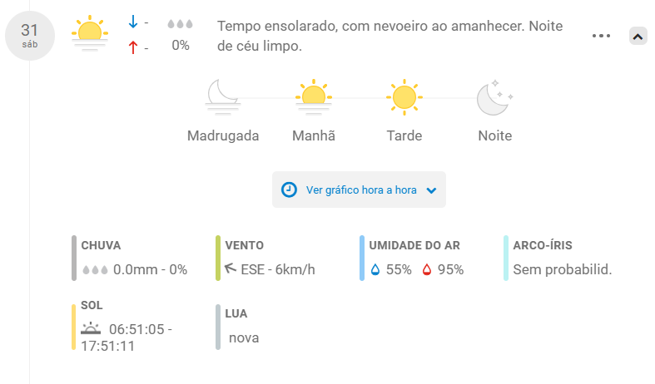Select the Noite clear moon icon
Image resolution: width=655 pixels, height=384 pixels.
(x=495, y=97)
